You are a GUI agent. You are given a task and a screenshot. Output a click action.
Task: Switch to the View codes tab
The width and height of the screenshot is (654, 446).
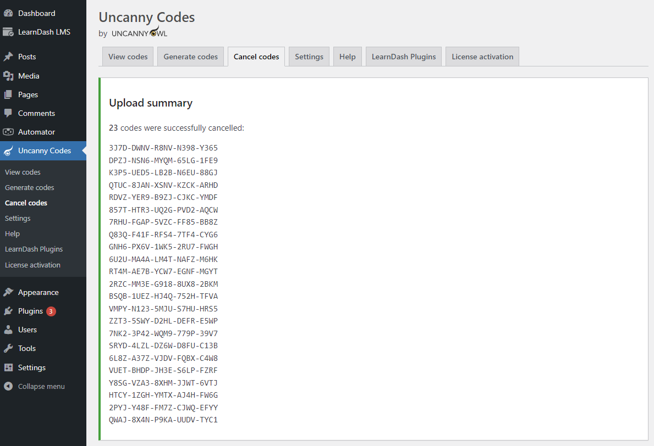click(128, 57)
